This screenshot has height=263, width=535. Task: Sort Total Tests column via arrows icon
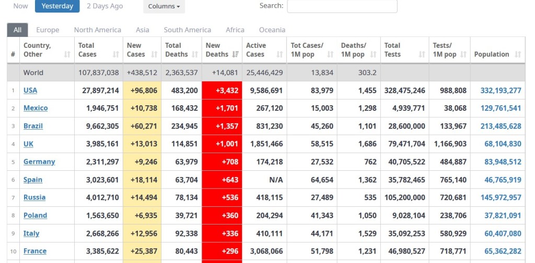422,54
